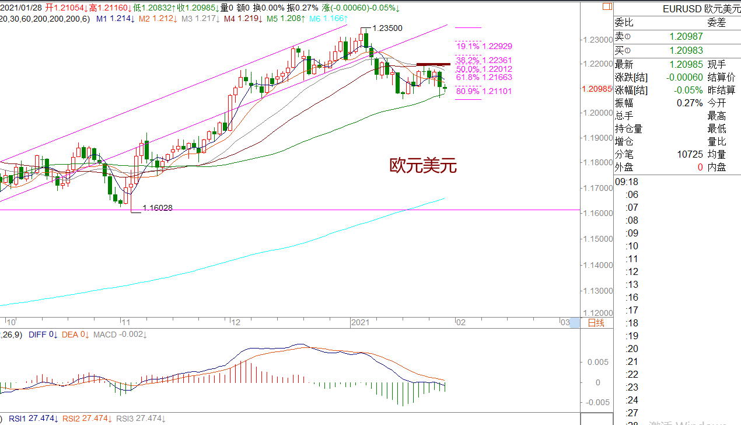Image resolution: width=741 pixels, height=425 pixels.
Task: Click the M6 1.166 moving average label
Action: [x=328, y=19]
